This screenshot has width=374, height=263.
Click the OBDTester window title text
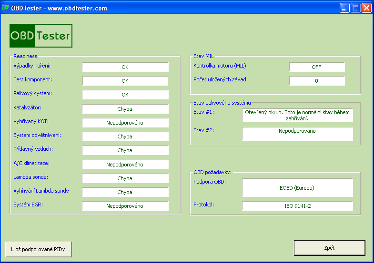[x=59, y=9]
